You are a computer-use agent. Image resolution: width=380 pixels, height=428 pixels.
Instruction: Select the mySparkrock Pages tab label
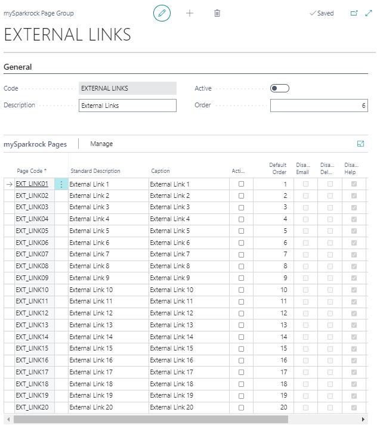[35, 144]
